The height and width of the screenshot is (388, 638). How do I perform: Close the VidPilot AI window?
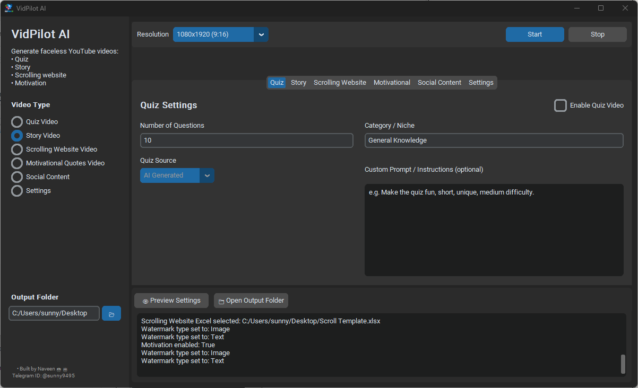click(x=625, y=8)
